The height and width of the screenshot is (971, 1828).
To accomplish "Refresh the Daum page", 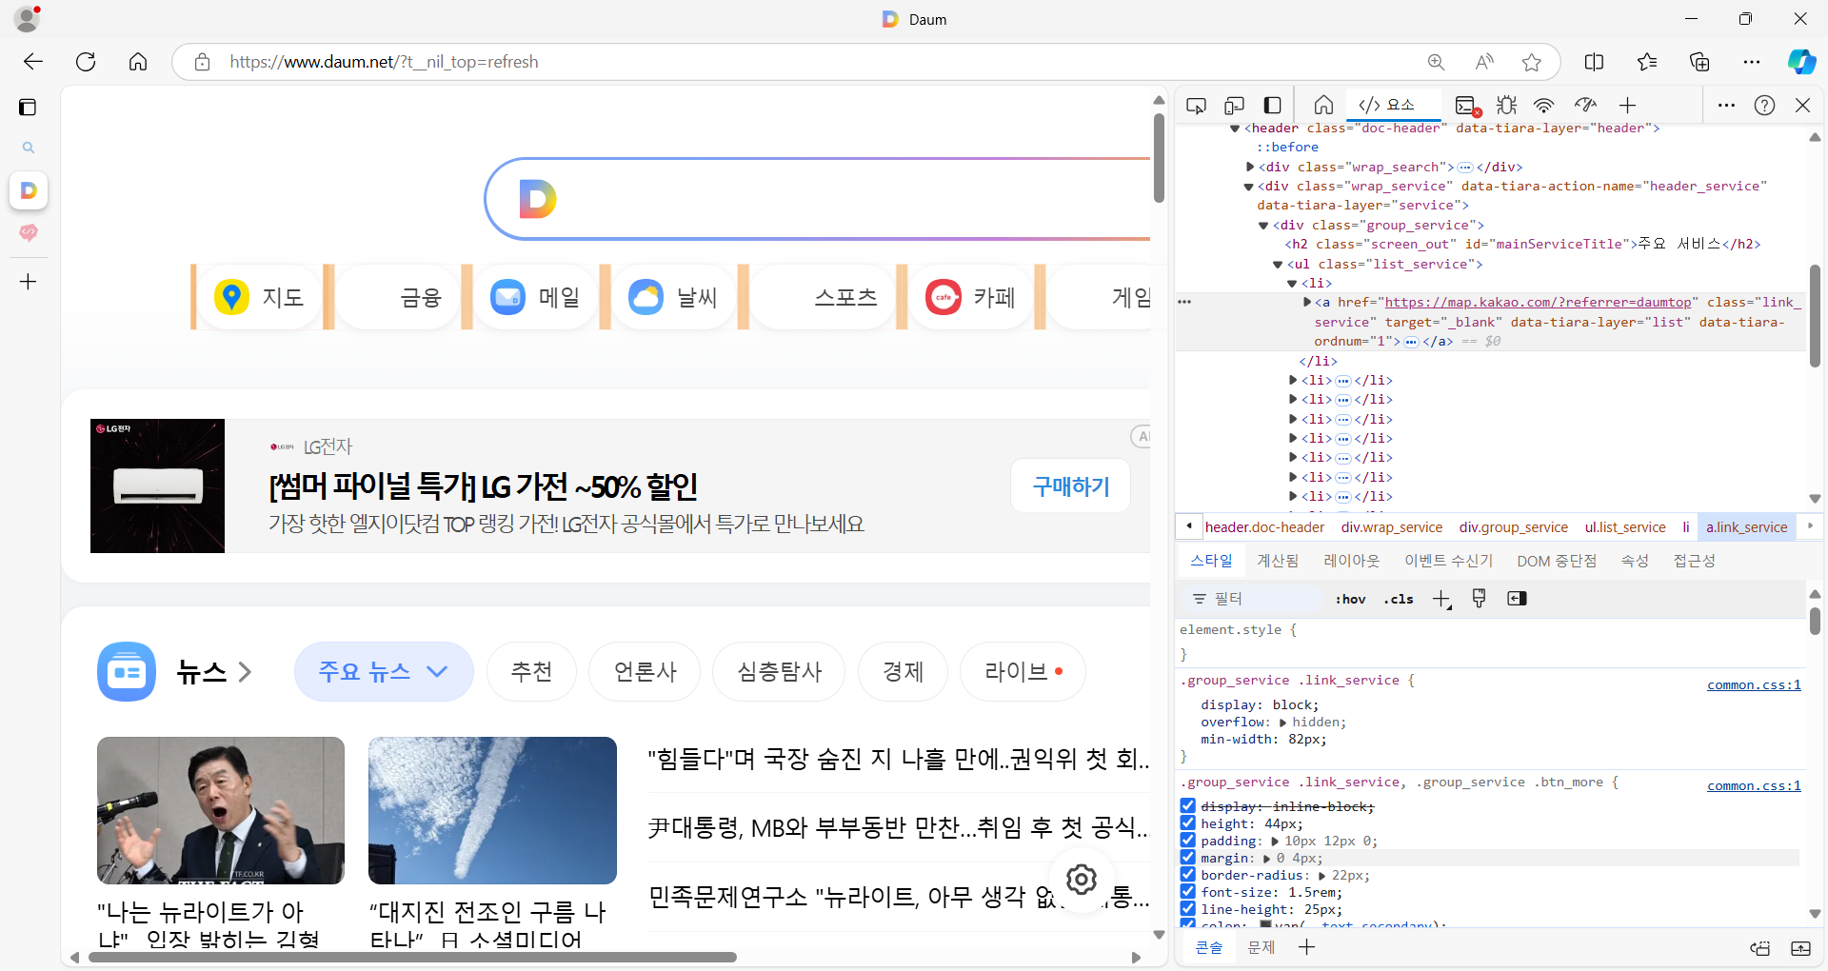I will point(86,62).
